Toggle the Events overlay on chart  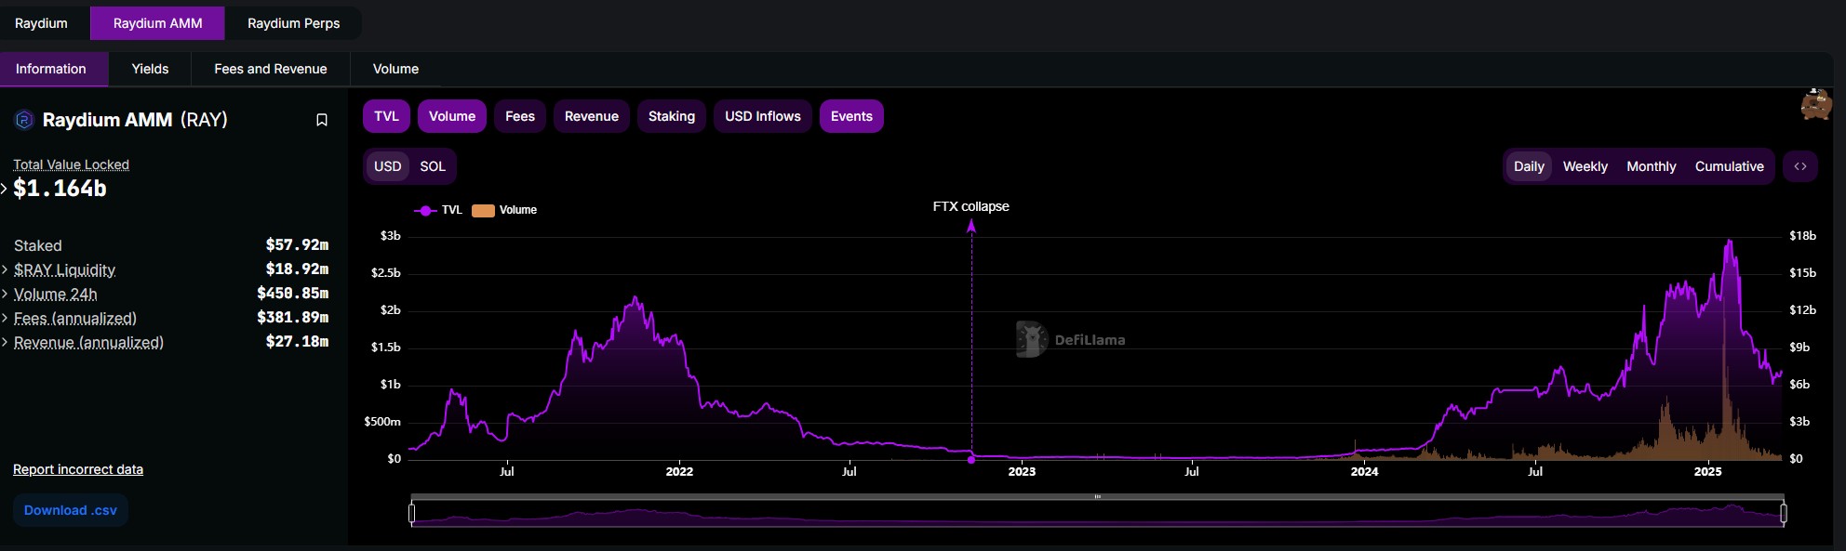(851, 116)
